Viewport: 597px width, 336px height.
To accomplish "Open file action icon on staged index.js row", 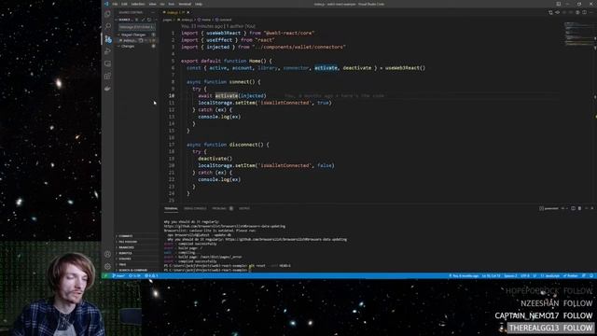I will [141, 40].
